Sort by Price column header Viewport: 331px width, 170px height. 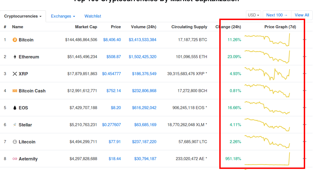[116, 27]
